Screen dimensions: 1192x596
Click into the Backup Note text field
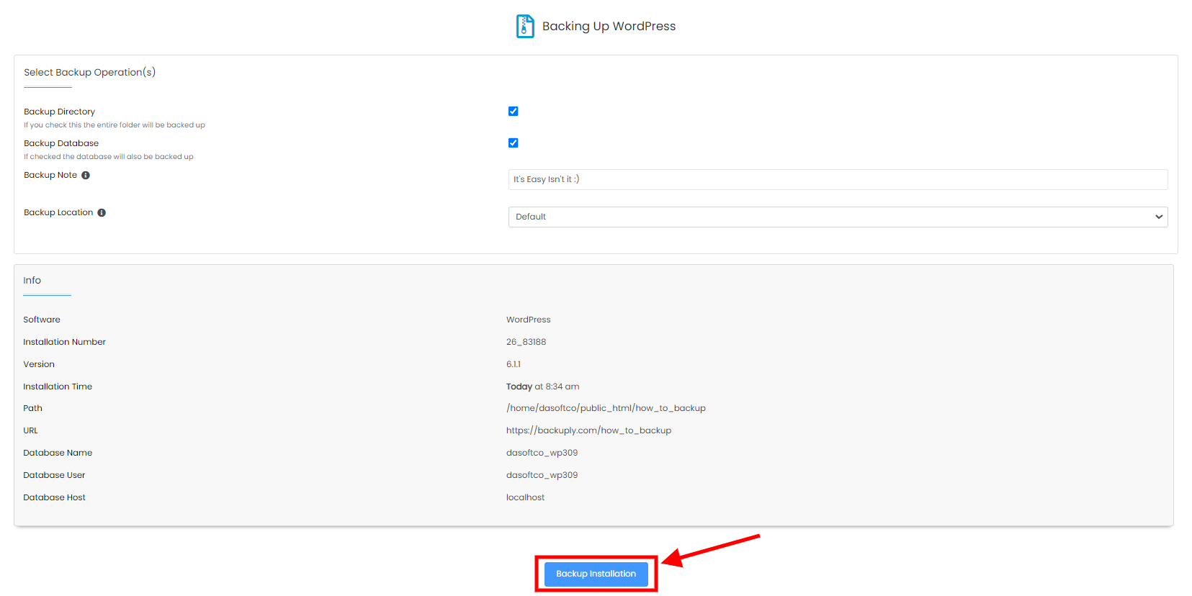click(x=837, y=179)
